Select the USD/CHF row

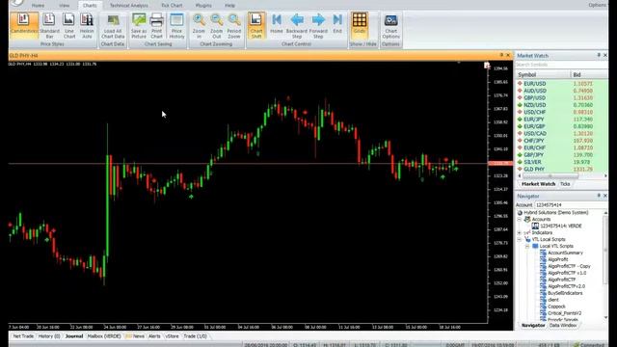561,112
